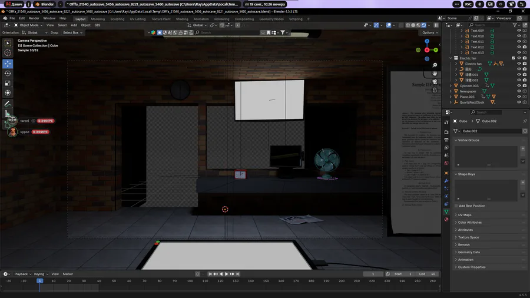
Task: Open the Physics properties tab
Action: click(446, 196)
